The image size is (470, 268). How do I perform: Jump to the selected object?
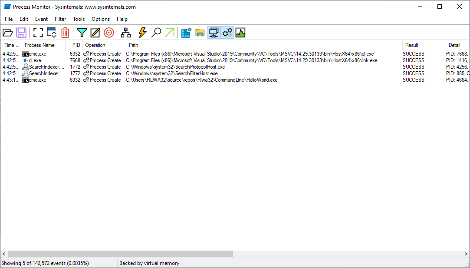click(x=170, y=32)
